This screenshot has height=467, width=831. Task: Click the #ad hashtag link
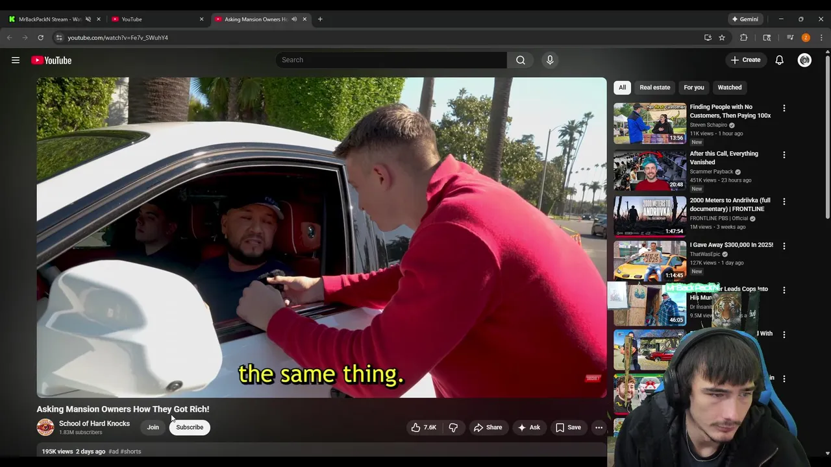(114, 451)
